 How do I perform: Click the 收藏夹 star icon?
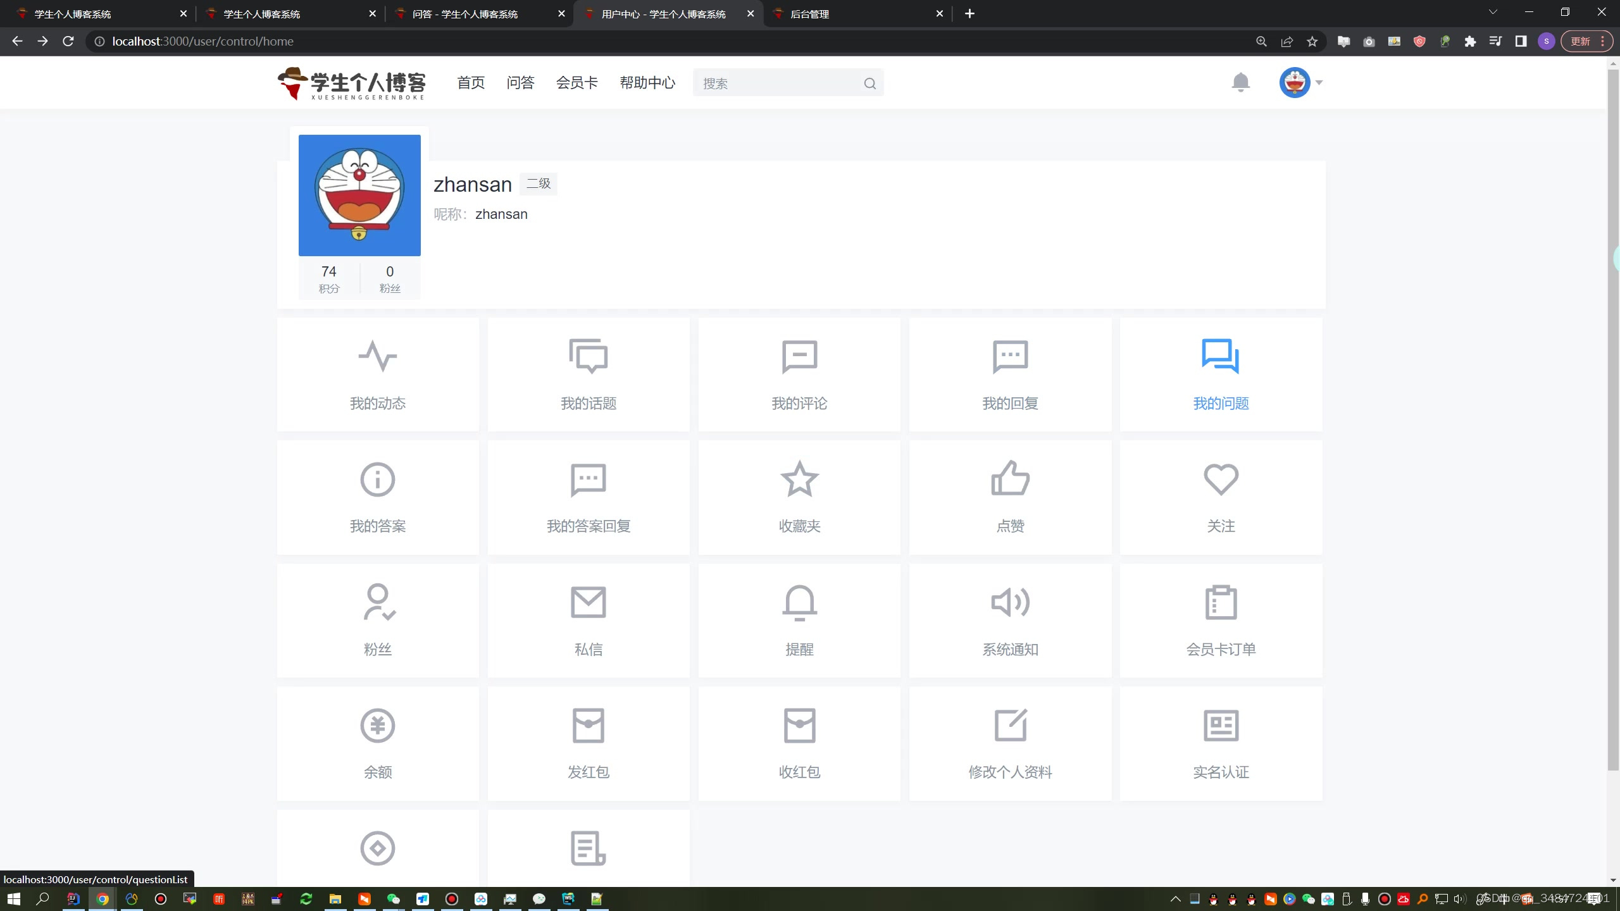799,479
